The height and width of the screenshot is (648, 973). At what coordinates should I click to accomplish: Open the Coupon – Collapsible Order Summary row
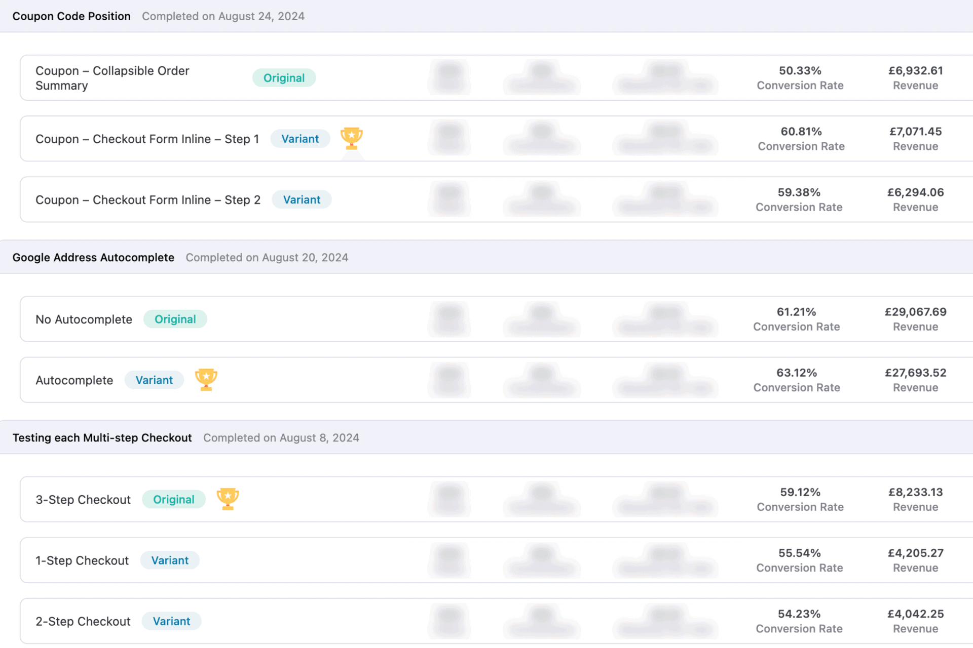pyautogui.click(x=497, y=78)
